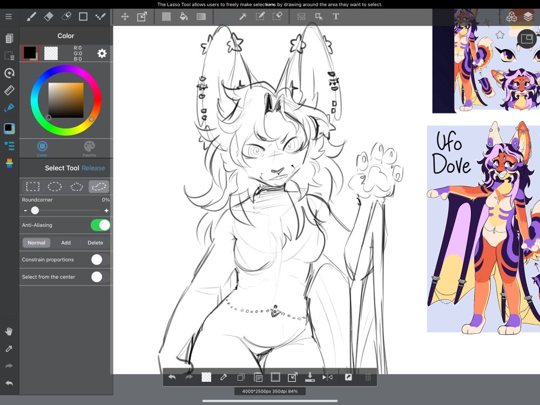The image size is (540, 405).
Task: Select the solid Eraser tool
Action: pyautogui.click(x=49, y=17)
